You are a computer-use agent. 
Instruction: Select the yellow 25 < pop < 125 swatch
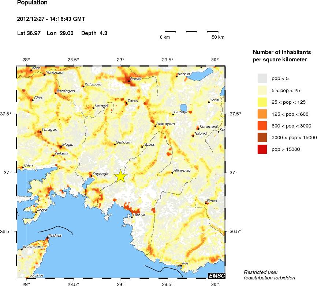262,102
